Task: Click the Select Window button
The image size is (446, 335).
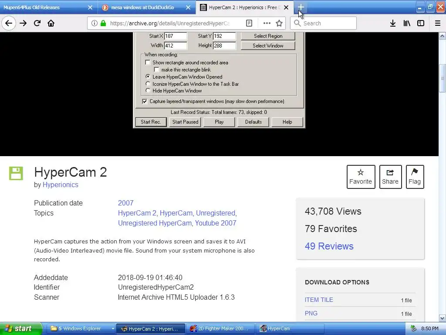Action: [x=268, y=45]
